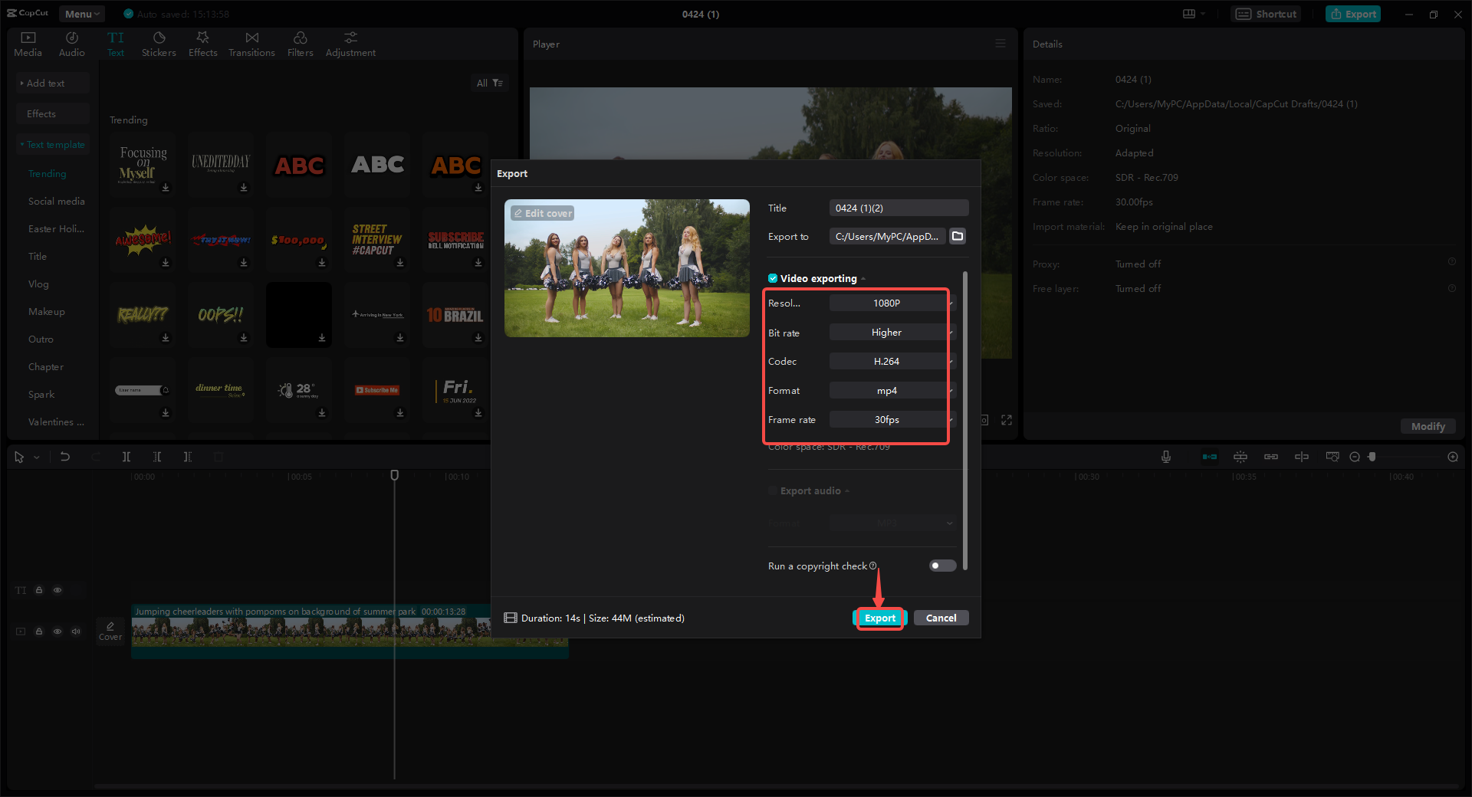
Task: Open the Codec dropdown
Action: [889, 361]
